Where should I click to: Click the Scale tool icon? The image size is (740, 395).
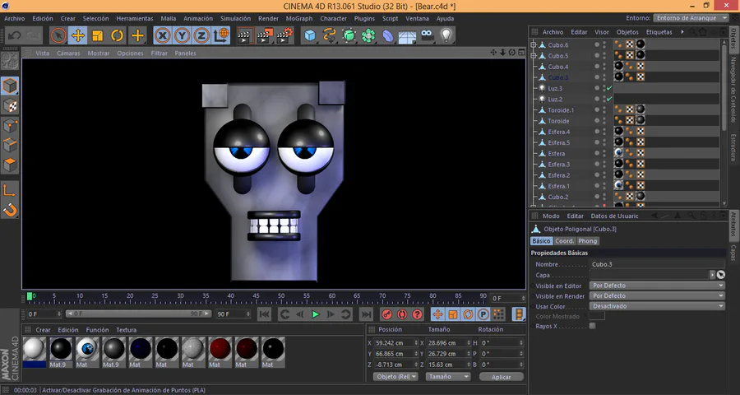97,35
